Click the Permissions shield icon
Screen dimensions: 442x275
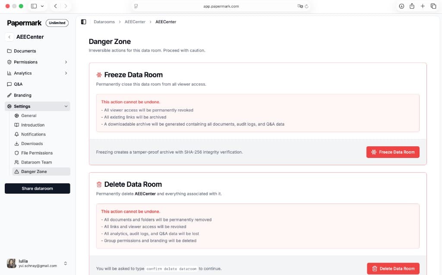(x=9, y=62)
